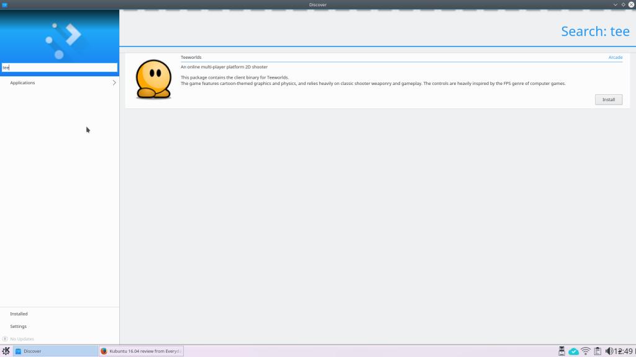Select Applications in the sidebar

coord(23,82)
